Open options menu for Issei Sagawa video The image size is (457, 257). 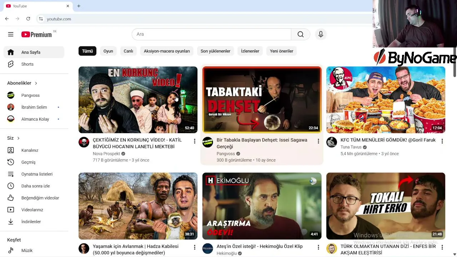(x=318, y=141)
